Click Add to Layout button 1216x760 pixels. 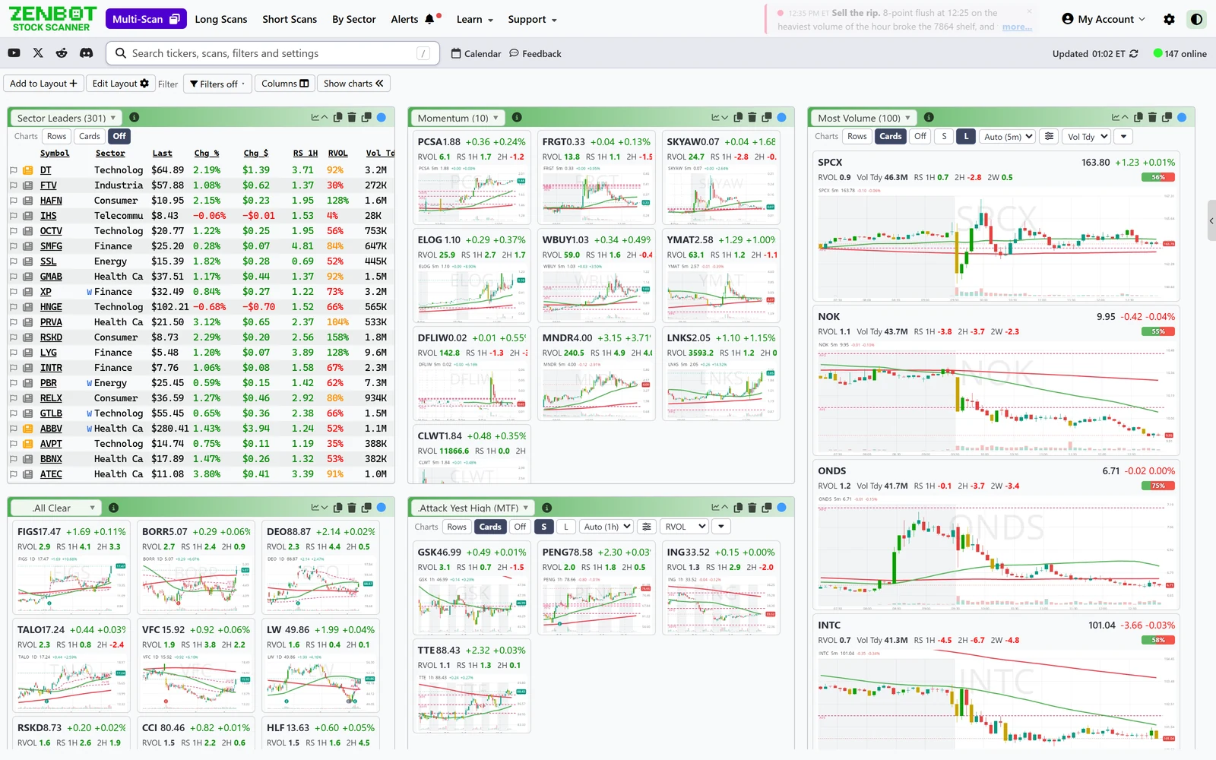tap(43, 84)
